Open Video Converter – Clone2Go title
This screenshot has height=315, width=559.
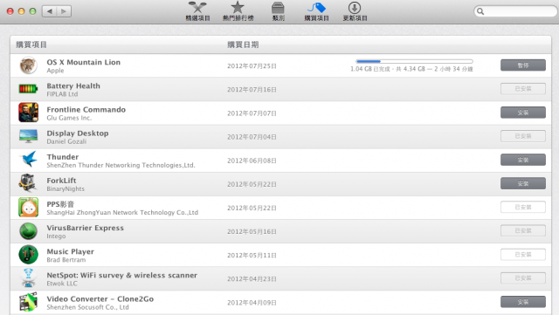[x=100, y=299]
